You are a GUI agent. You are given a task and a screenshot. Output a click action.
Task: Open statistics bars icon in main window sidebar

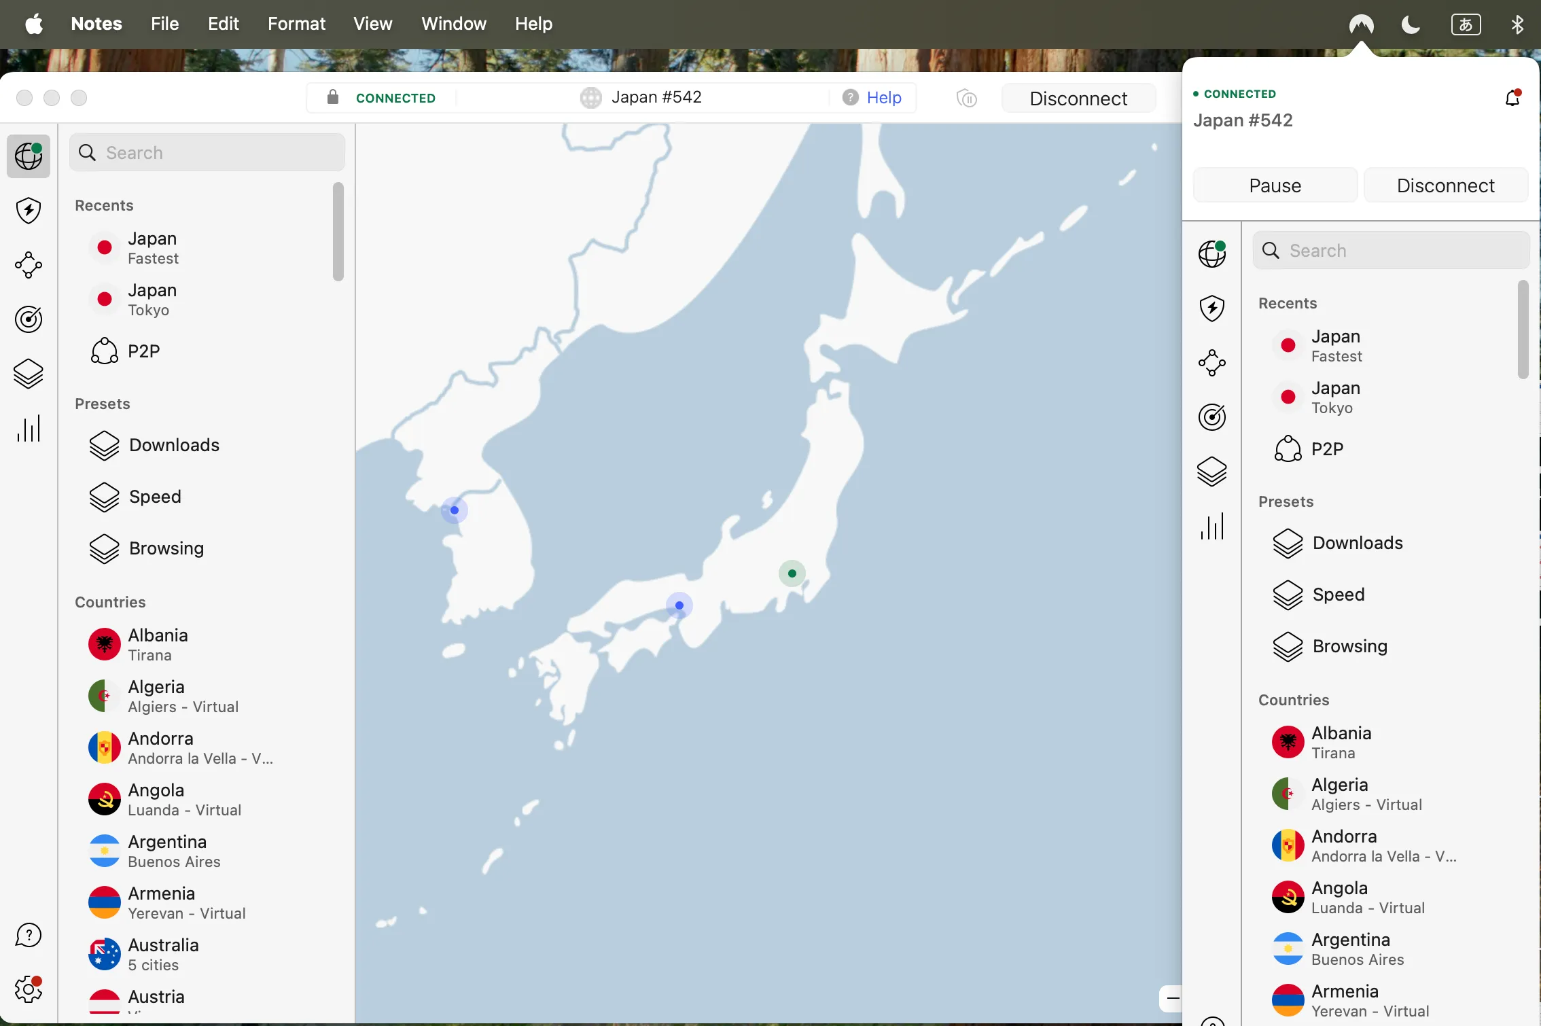(x=29, y=428)
